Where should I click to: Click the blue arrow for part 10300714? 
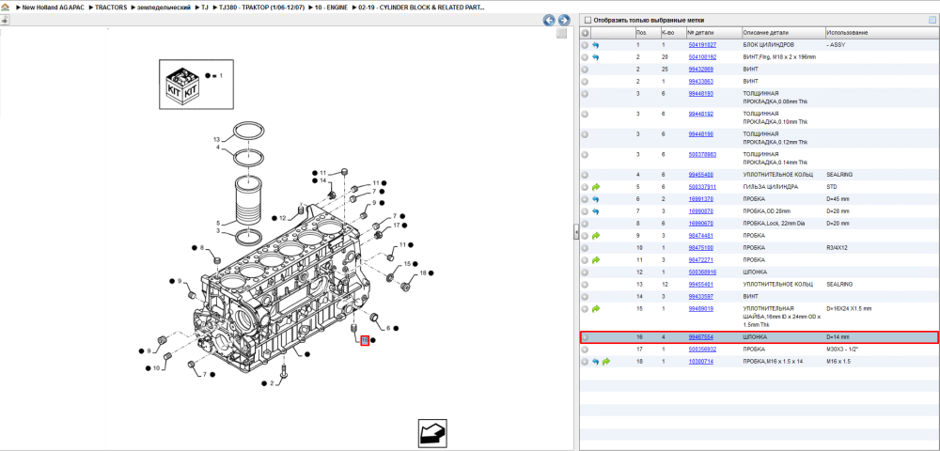coord(595,362)
